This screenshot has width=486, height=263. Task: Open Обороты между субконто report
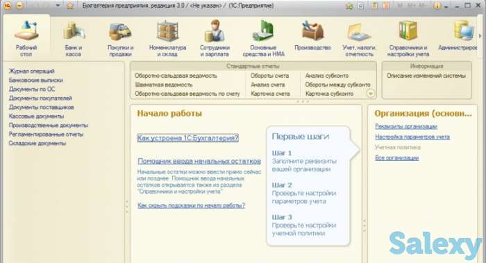(338, 85)
